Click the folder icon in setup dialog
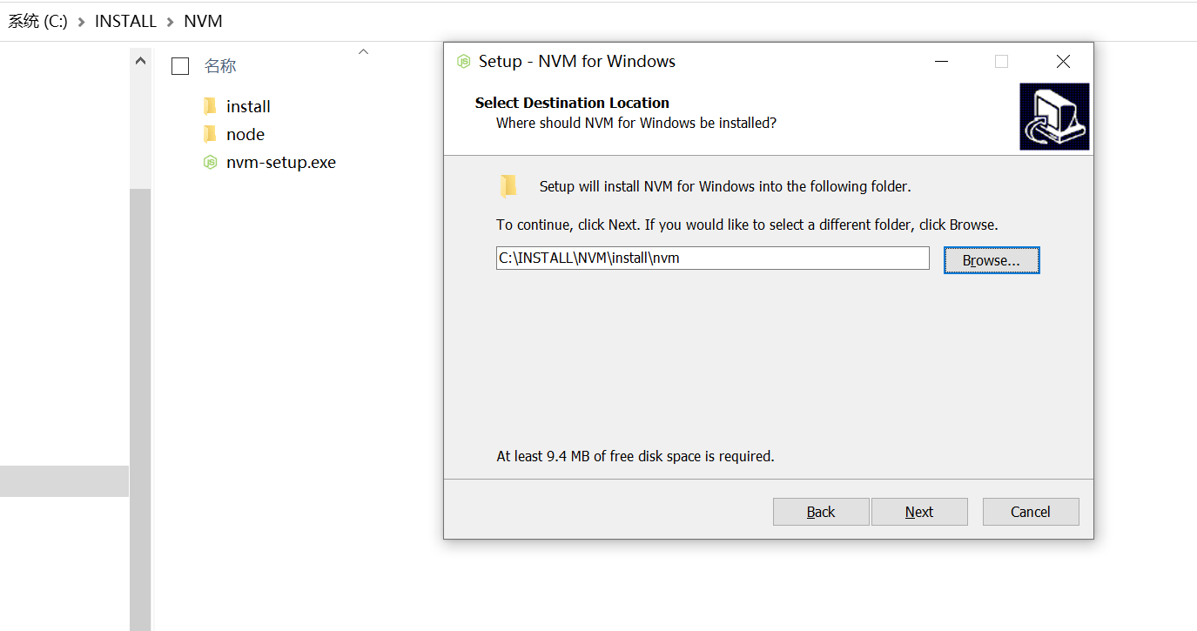The image size is (1197, 631). click(508, 186)
